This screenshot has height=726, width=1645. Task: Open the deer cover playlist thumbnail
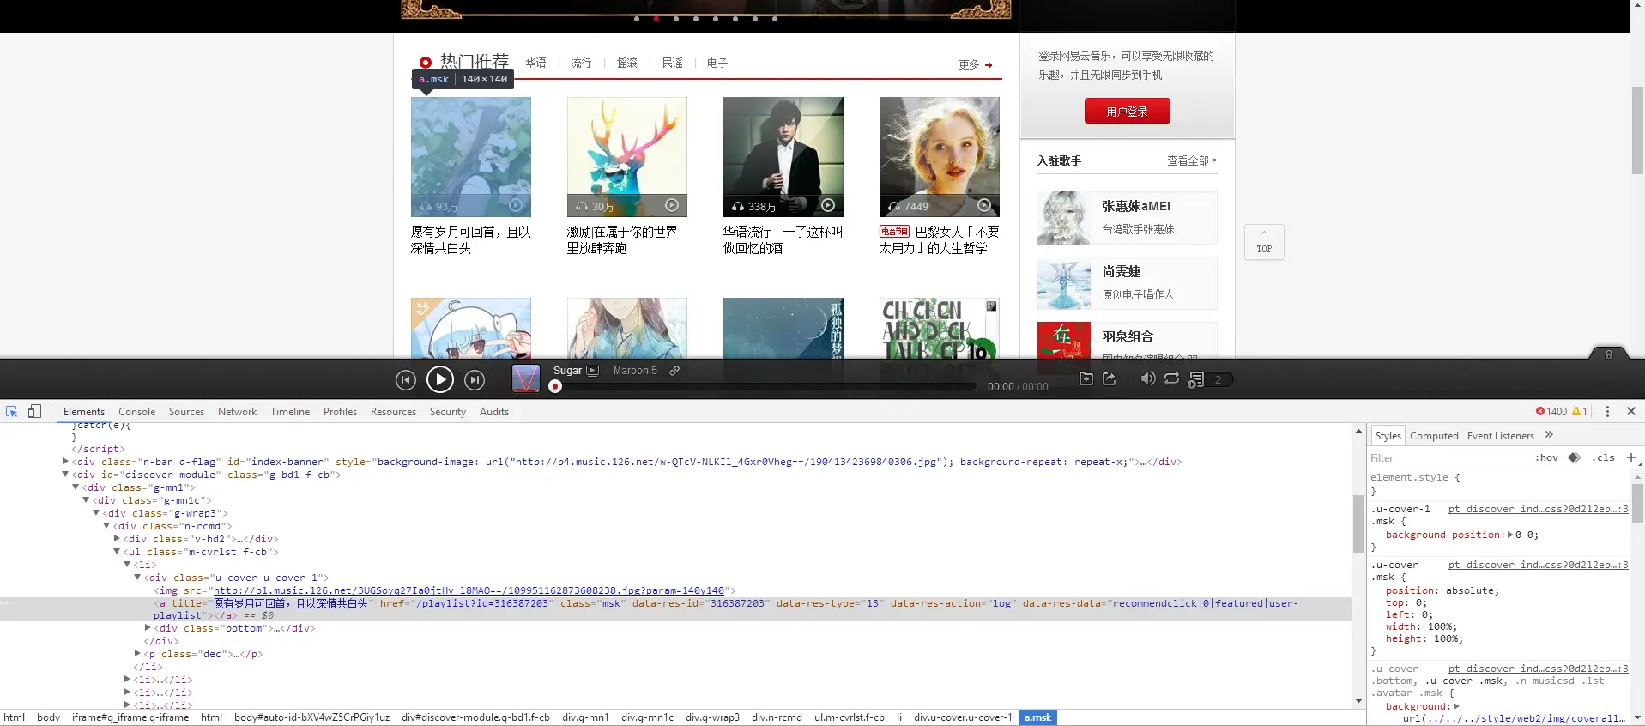point(626,156)
